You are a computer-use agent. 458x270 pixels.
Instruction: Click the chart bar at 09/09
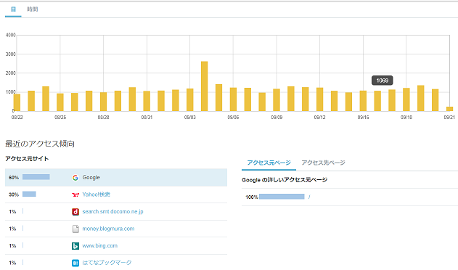pos(277,100)
